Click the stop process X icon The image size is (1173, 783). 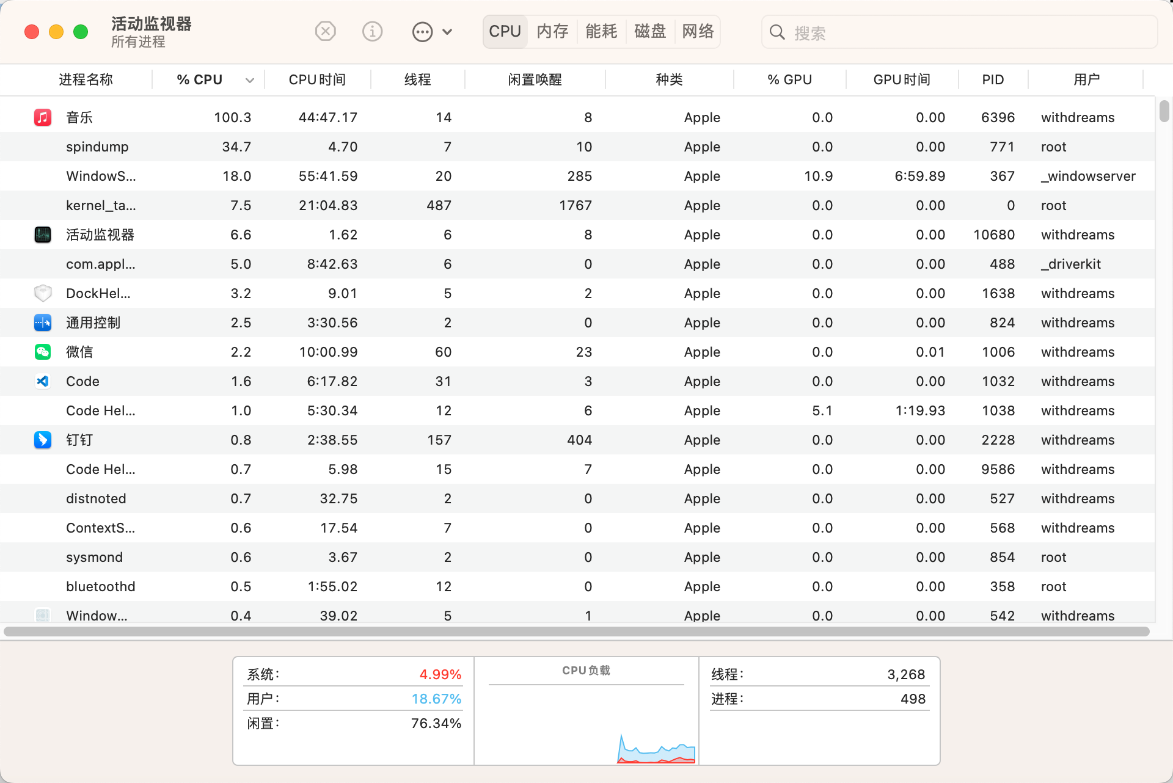(326, 31)
